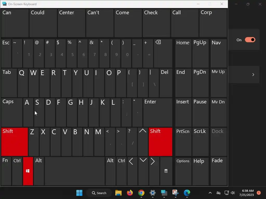Screen dimensions: 266x199
Task: Tap the M letter key
Action: coord(99,142)
